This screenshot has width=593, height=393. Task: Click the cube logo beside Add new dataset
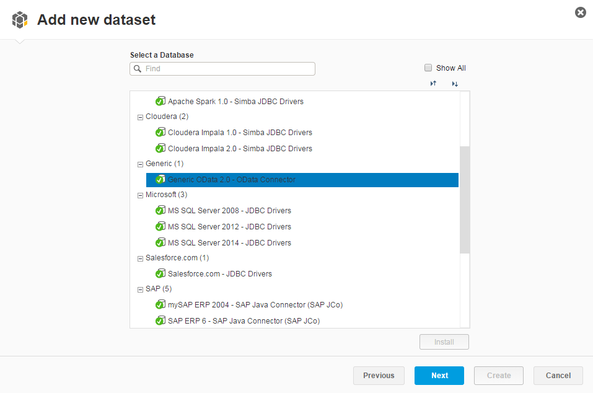pos(20,20)
